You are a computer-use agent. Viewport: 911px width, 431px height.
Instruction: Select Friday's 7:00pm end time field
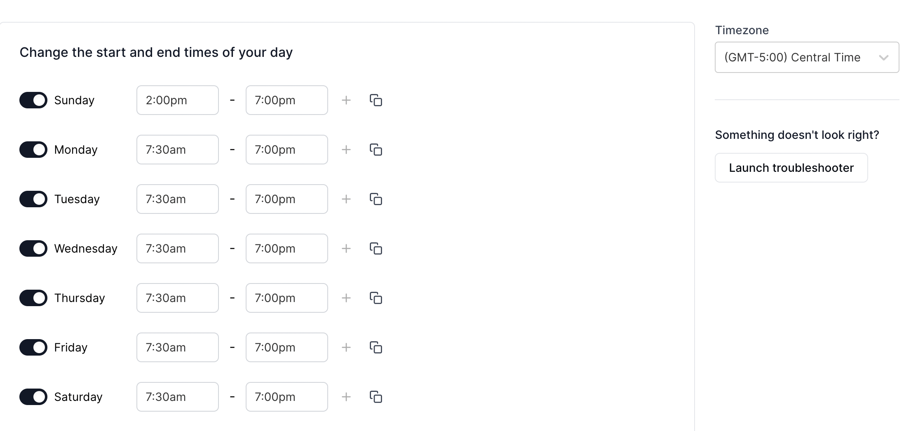(286, 347)
